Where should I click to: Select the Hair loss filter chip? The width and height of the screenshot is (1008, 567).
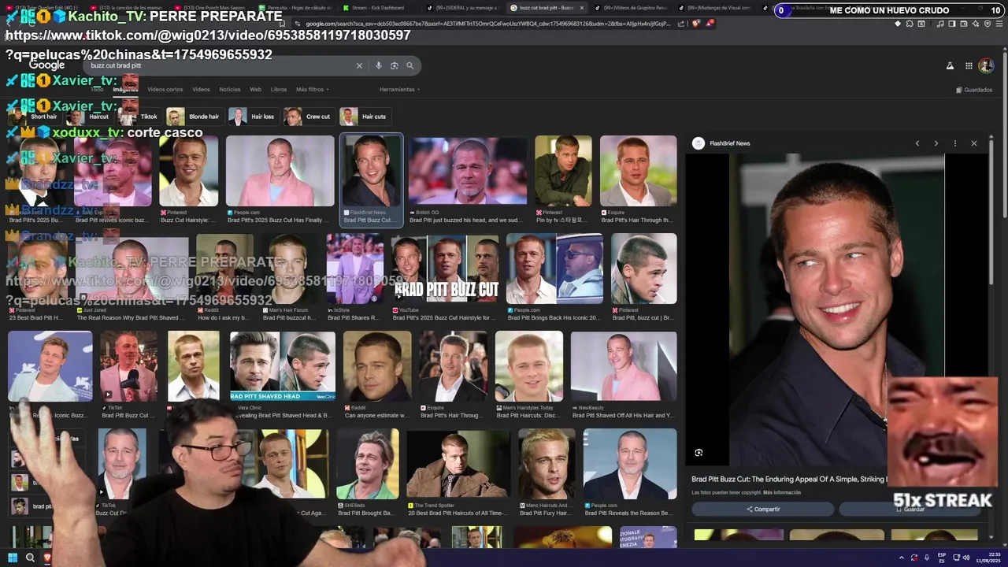click(x=253, y=117)
